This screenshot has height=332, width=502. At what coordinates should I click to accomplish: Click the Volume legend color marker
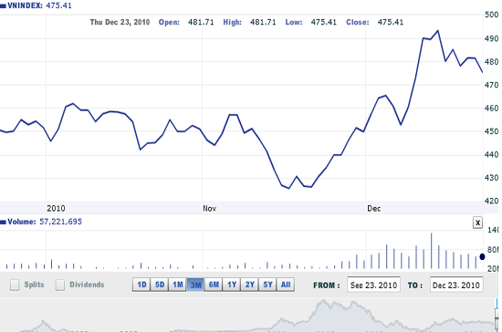click(3, 222)
